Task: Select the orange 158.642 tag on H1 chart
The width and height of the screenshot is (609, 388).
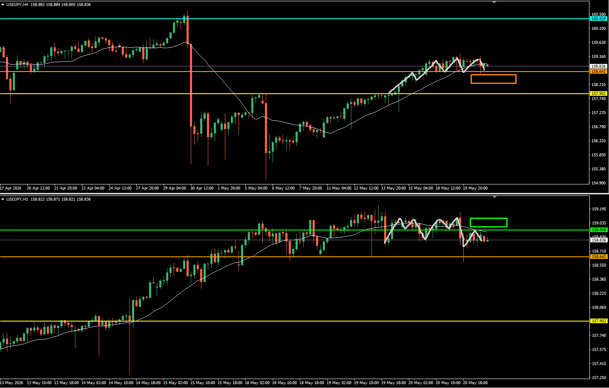Action: [x=598, y=257]
